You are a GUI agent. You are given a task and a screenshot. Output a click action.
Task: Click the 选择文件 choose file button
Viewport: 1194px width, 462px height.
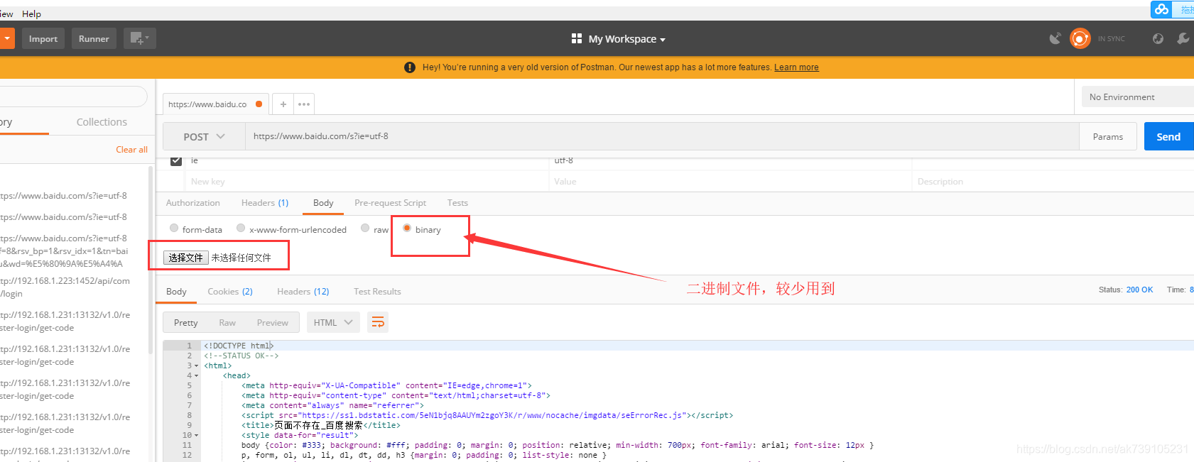tap(185, 258)
